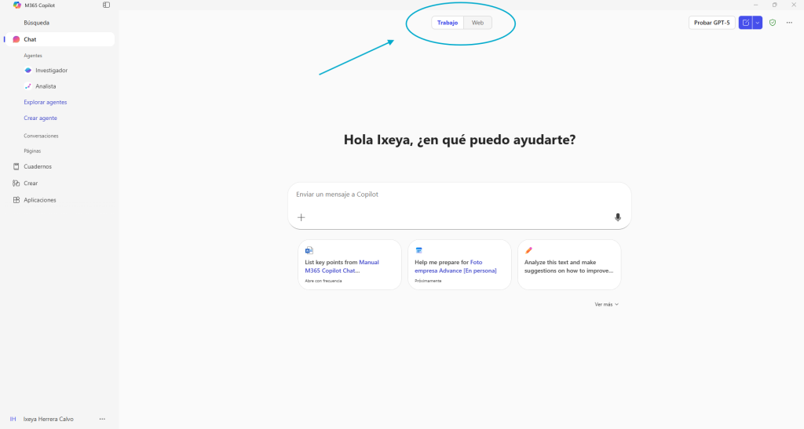The height and width of the screenshot is (429, 804).
Task: Switch to Web mode
Action: pos(477,23)
